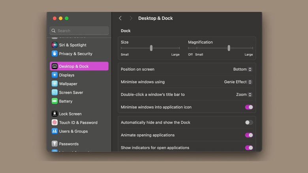Click the Search field in sidebar
Viewport: 308px width, 173px height.
pos(79,31)
